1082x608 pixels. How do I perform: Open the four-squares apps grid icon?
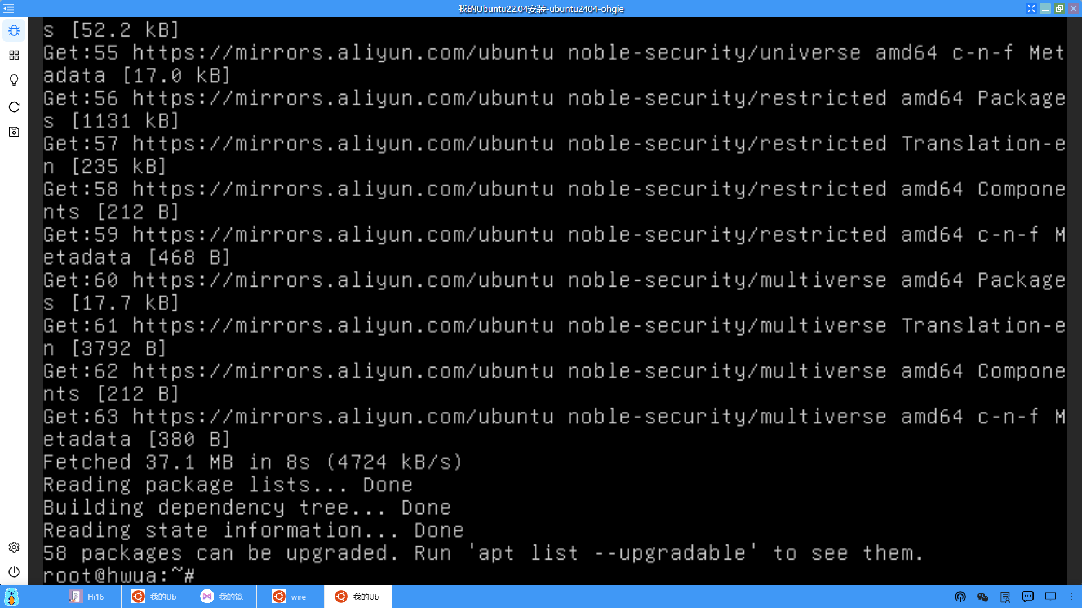coord(14,55)
